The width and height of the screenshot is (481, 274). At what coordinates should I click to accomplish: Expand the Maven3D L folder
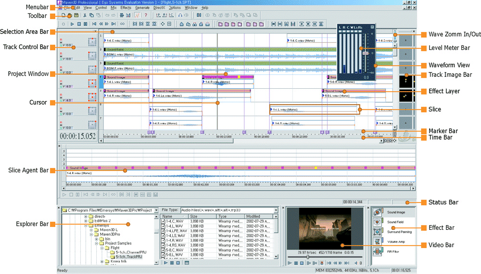pos(91,230)
